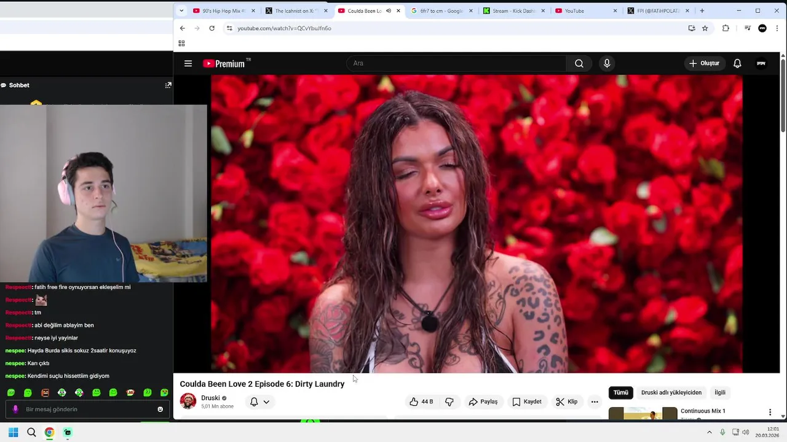Click purple microphone icon in chat input
Screen dimensions: 787x442
[x=15, y=409]
